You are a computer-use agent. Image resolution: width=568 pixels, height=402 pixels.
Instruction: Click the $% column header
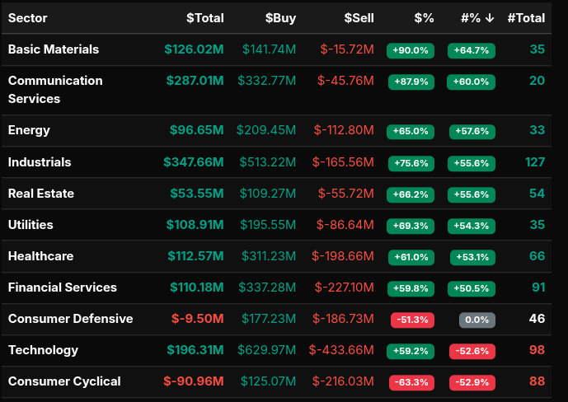pos(424,18)
